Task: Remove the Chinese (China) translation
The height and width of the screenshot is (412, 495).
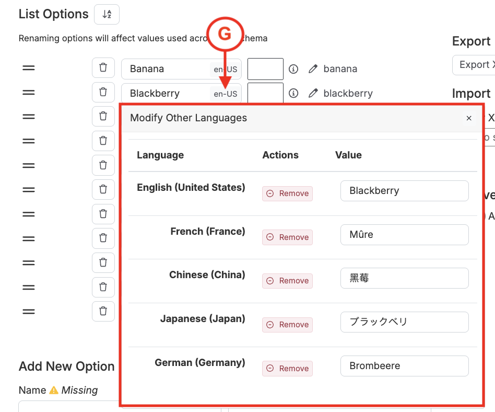Action: coord(287,281)
